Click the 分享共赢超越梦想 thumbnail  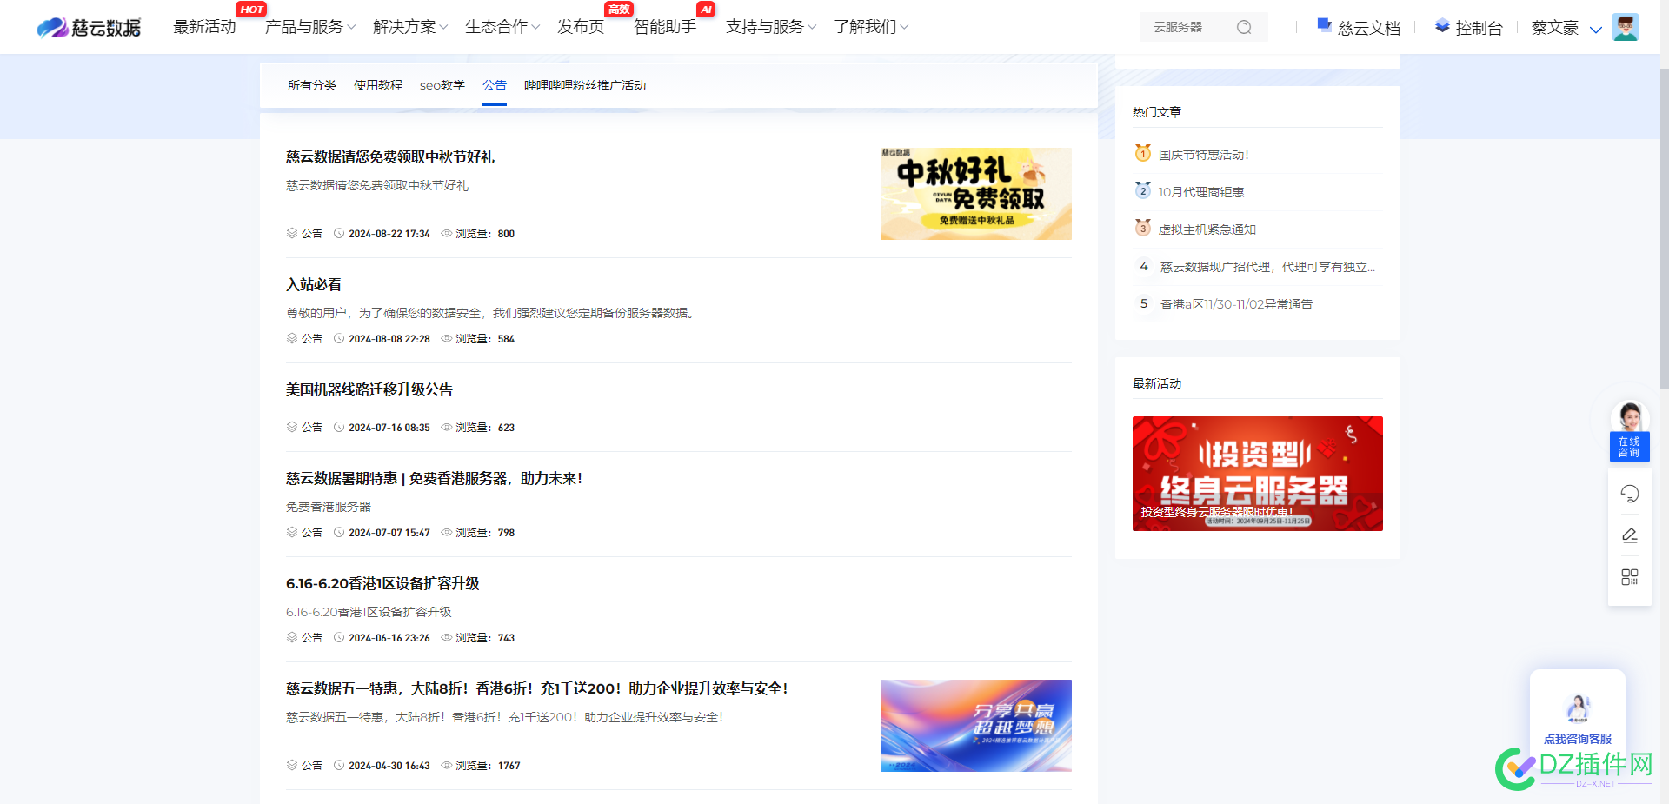pyautogui.click(x=975, y=726)
